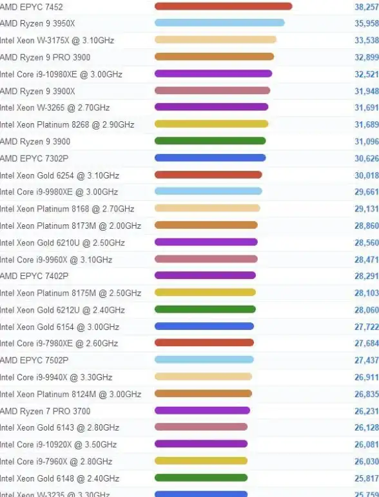Open the AMD EPYC 7302P link
379x497 pixels.
point(34,159)
